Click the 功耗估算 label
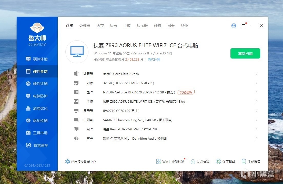 [x=203, y=161]
